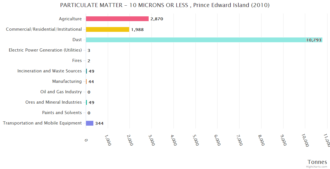
Task: Click the Ores and Mineral Industries label
Action: (x=54, y=102)
